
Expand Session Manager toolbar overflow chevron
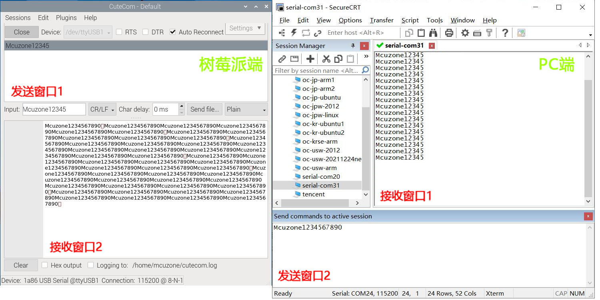366,56
